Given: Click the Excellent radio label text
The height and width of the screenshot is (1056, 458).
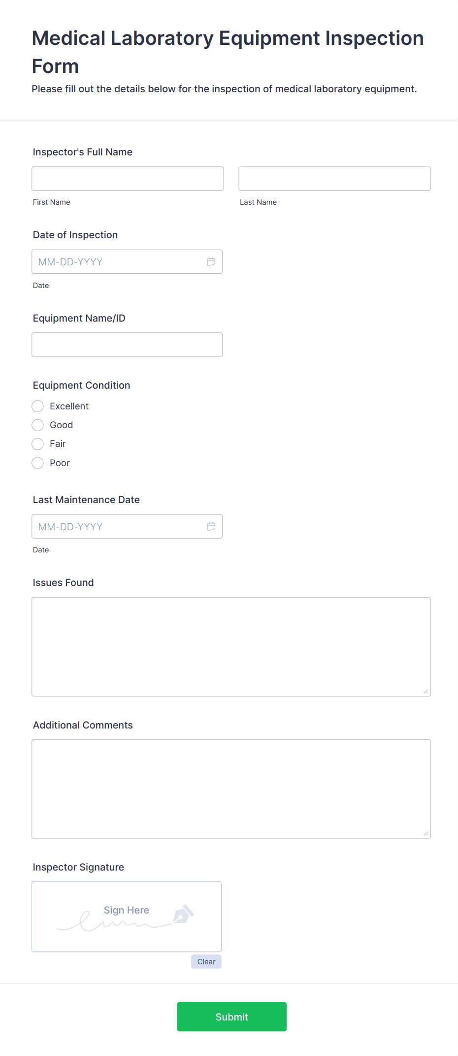Looking at the screenshot, I should (69, 406).
